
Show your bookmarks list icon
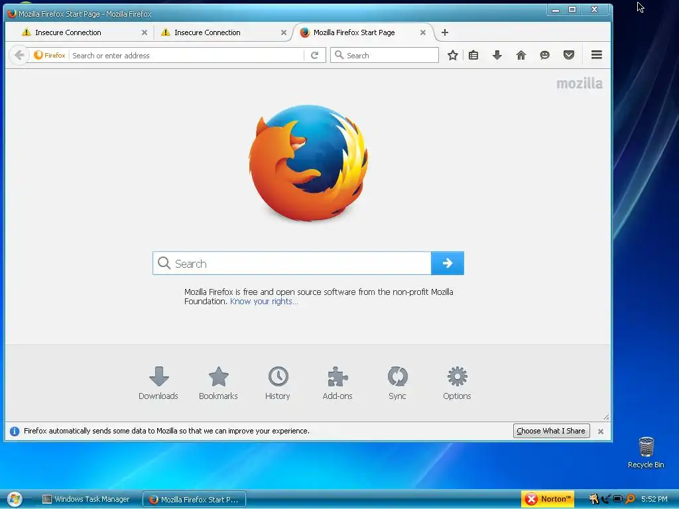coord(473,55)
